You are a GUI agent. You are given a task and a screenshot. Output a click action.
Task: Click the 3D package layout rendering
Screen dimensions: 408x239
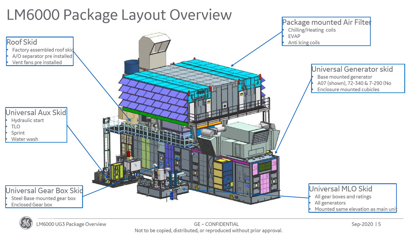(x=186, y=119)
